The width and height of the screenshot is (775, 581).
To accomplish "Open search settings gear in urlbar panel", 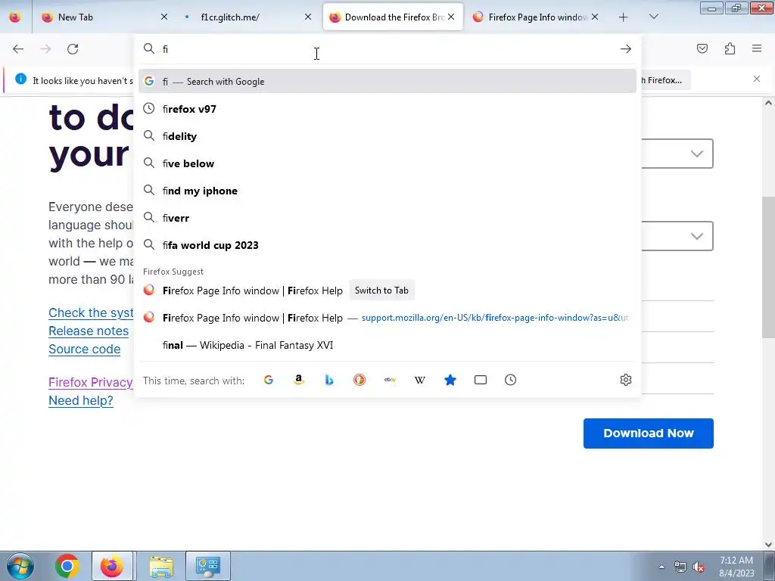I will [x=626, y=380].
